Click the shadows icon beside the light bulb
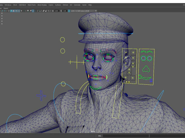The image size is (185, 138). click(30, 11)
